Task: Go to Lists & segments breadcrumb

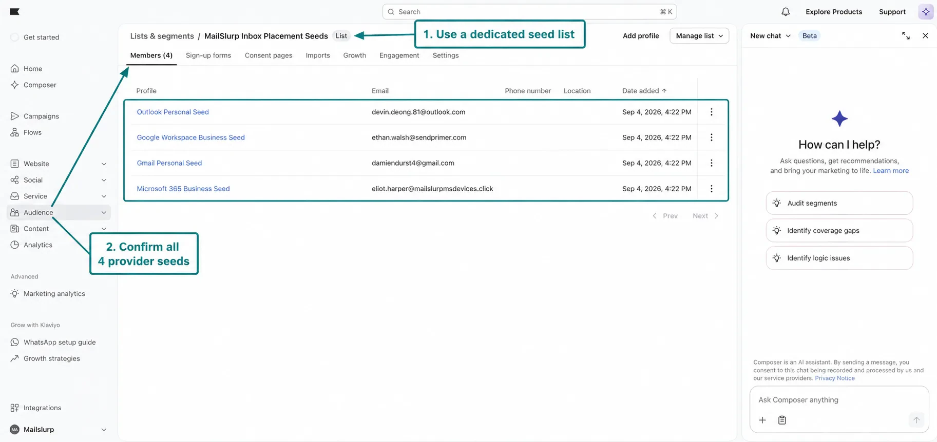Action: [162, 36]
